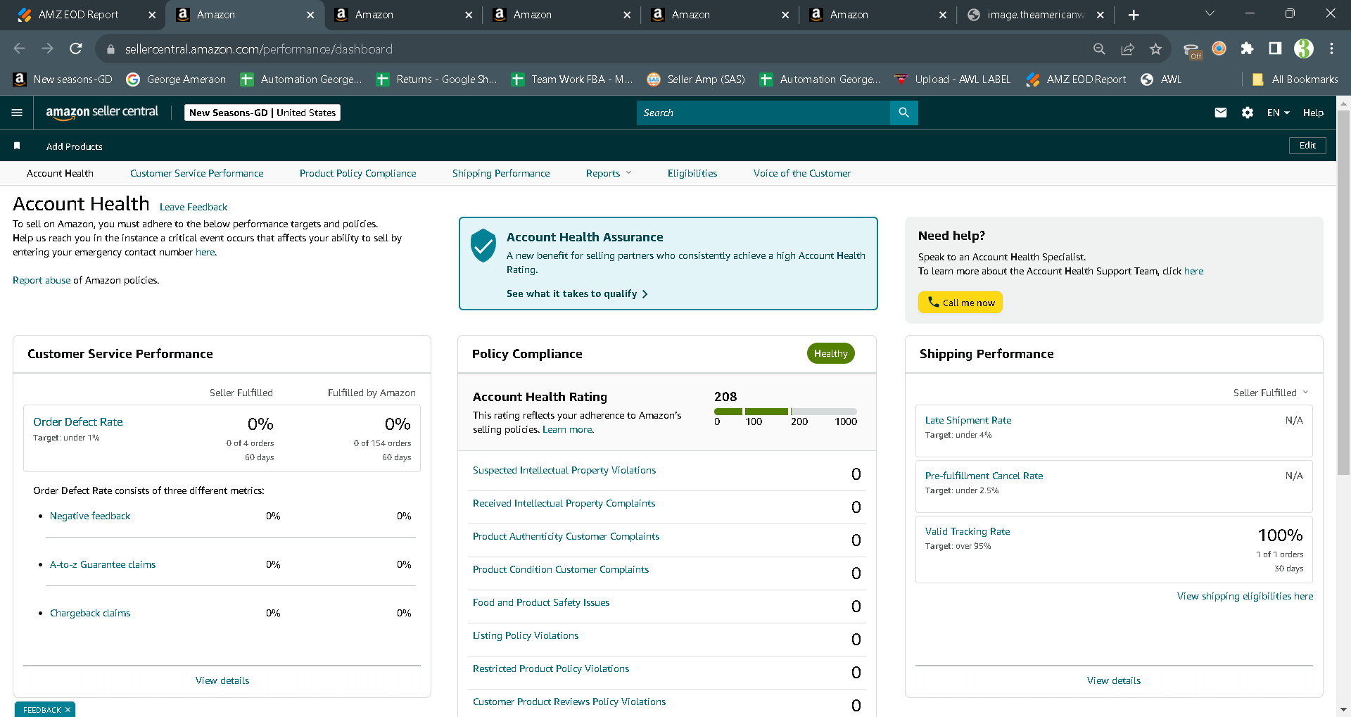The width and height of the screenshot is (1351, 717).
Task: Go back to the previous page
Action: point(19,49)
